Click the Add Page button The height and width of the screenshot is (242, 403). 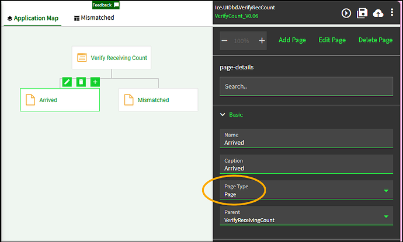point(292,40)
